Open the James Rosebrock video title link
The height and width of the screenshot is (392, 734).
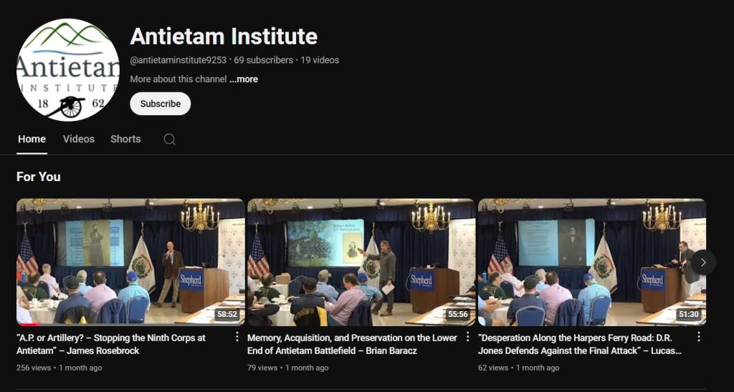111,344
